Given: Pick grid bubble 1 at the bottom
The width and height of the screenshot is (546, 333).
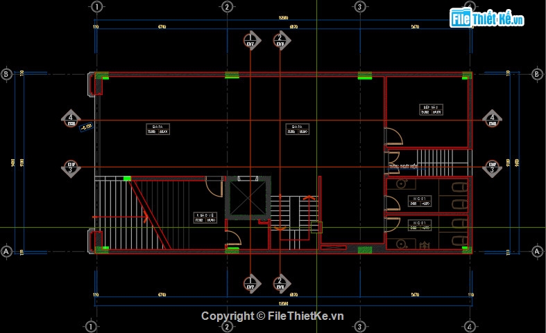Looking at the screenshot, I should pyautogui.click(x=90, y=326).
